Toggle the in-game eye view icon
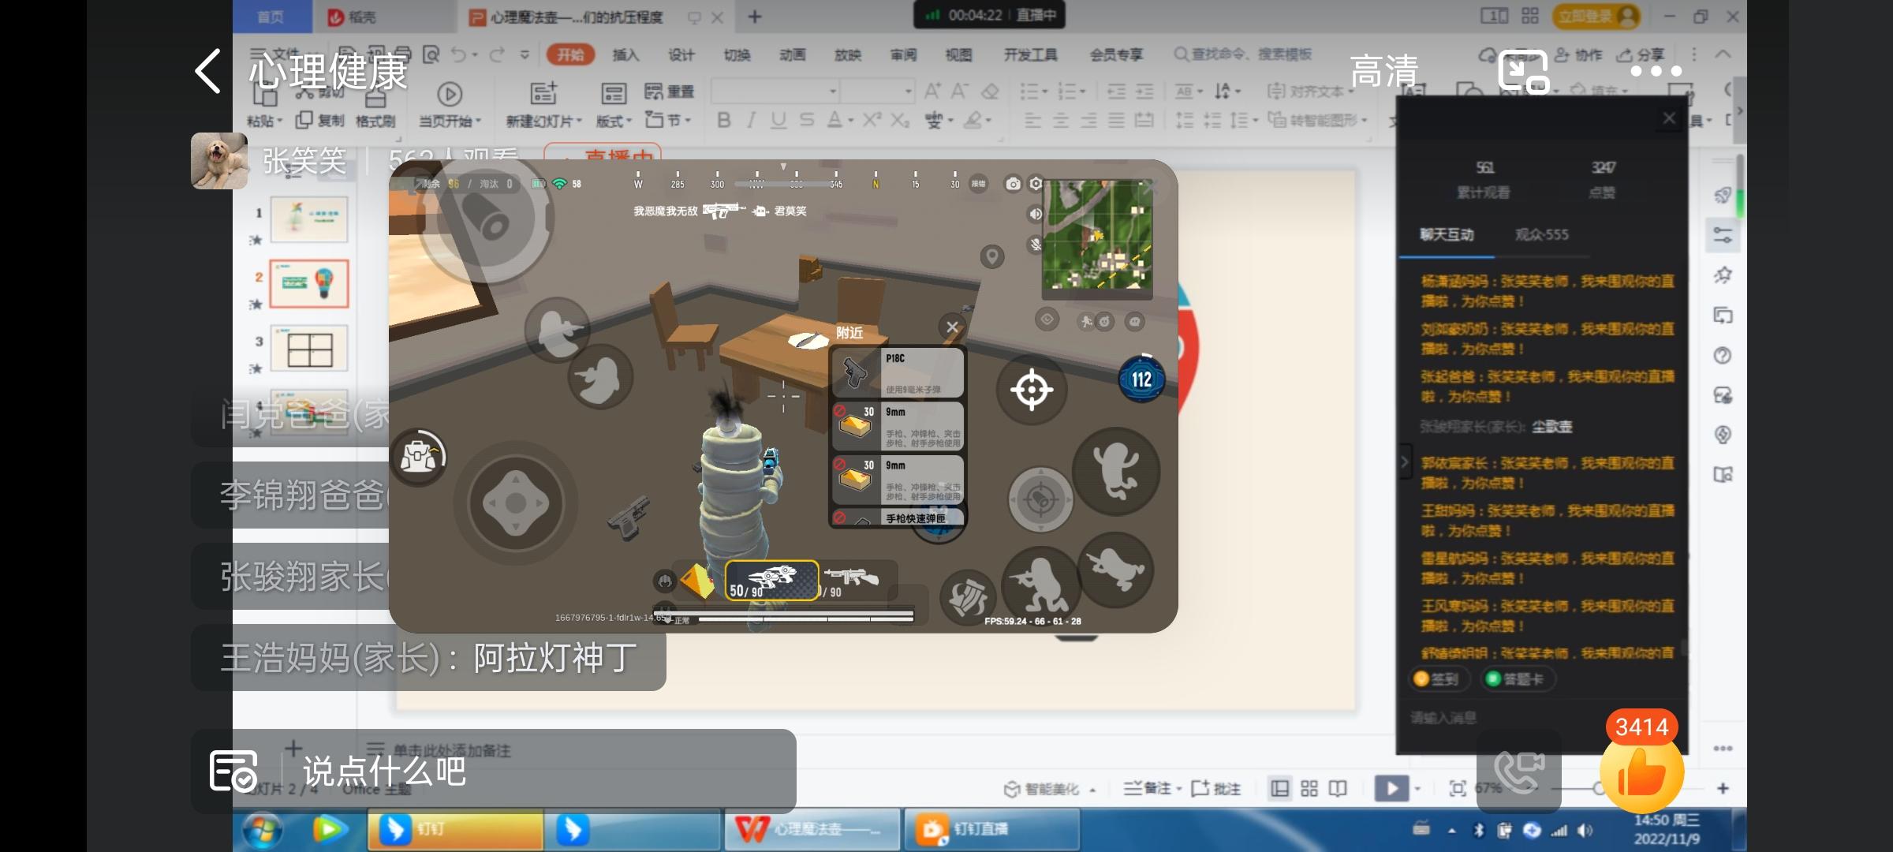Screen dimensions: 1893x852 point(1047,319)
